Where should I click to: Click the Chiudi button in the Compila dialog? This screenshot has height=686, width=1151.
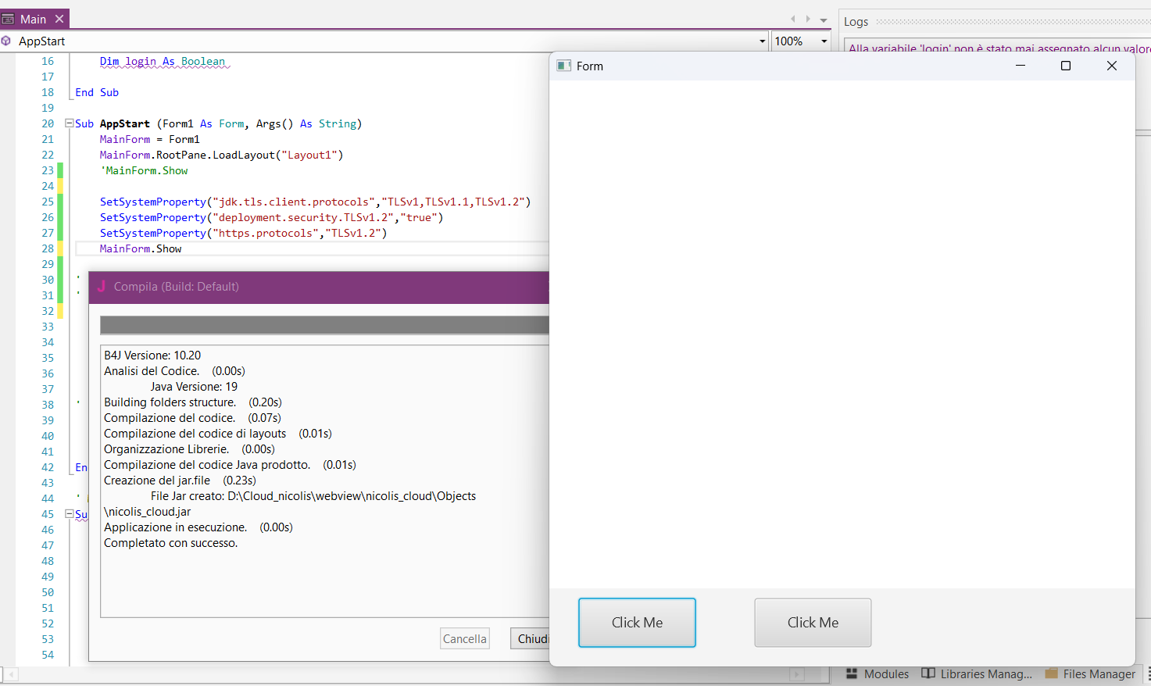point(531,638)
